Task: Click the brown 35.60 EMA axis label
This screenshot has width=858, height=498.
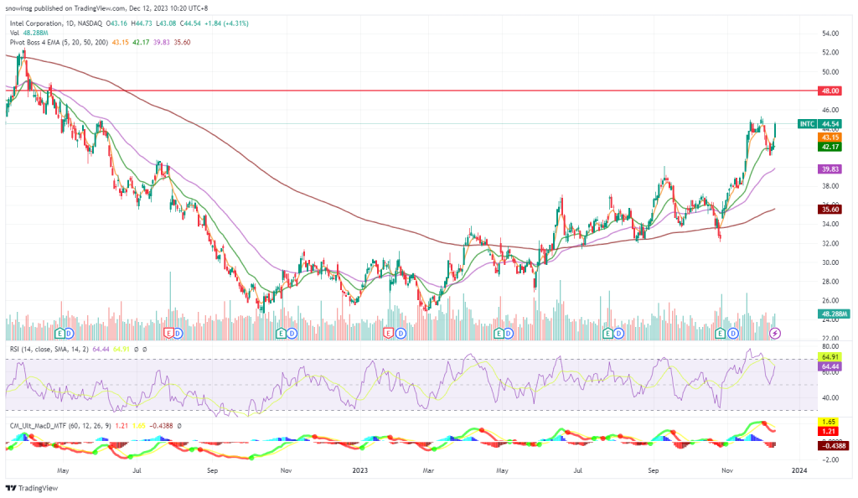Action: coord(830,209)
